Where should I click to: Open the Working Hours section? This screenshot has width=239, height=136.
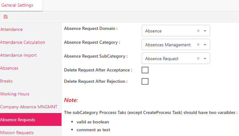coord(15,94)
